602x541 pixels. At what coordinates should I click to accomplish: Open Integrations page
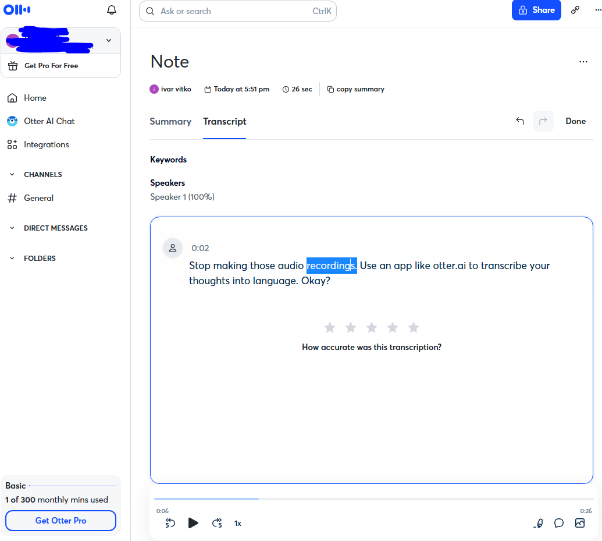tap(38, 144)
